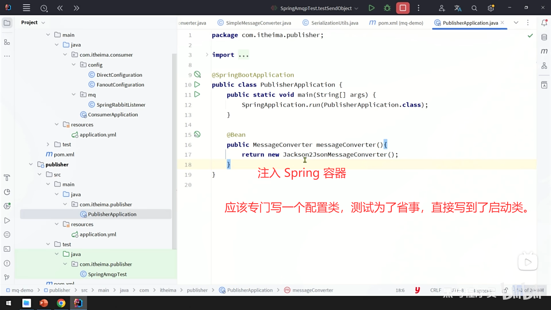
Task: Open the Notifications bell icon
Action: (x=544, y=23)
